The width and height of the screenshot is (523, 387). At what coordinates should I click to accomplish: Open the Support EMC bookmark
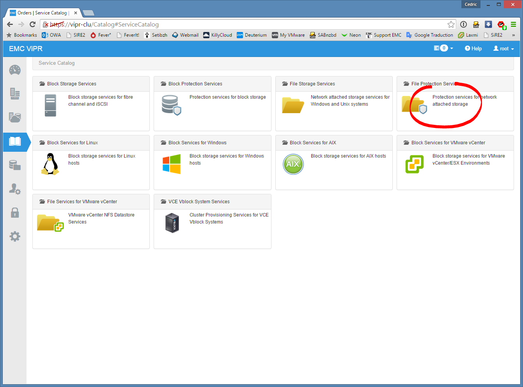pyautogui.click(x=384, y=35)
